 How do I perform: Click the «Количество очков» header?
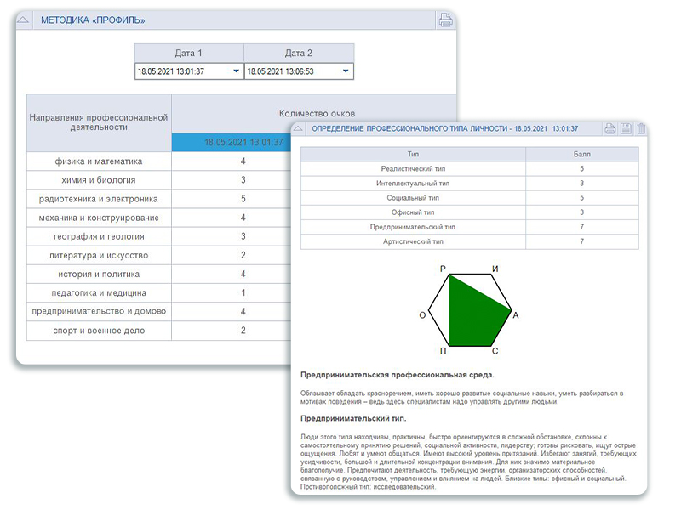pyautogui.click(x=317, y=113)
